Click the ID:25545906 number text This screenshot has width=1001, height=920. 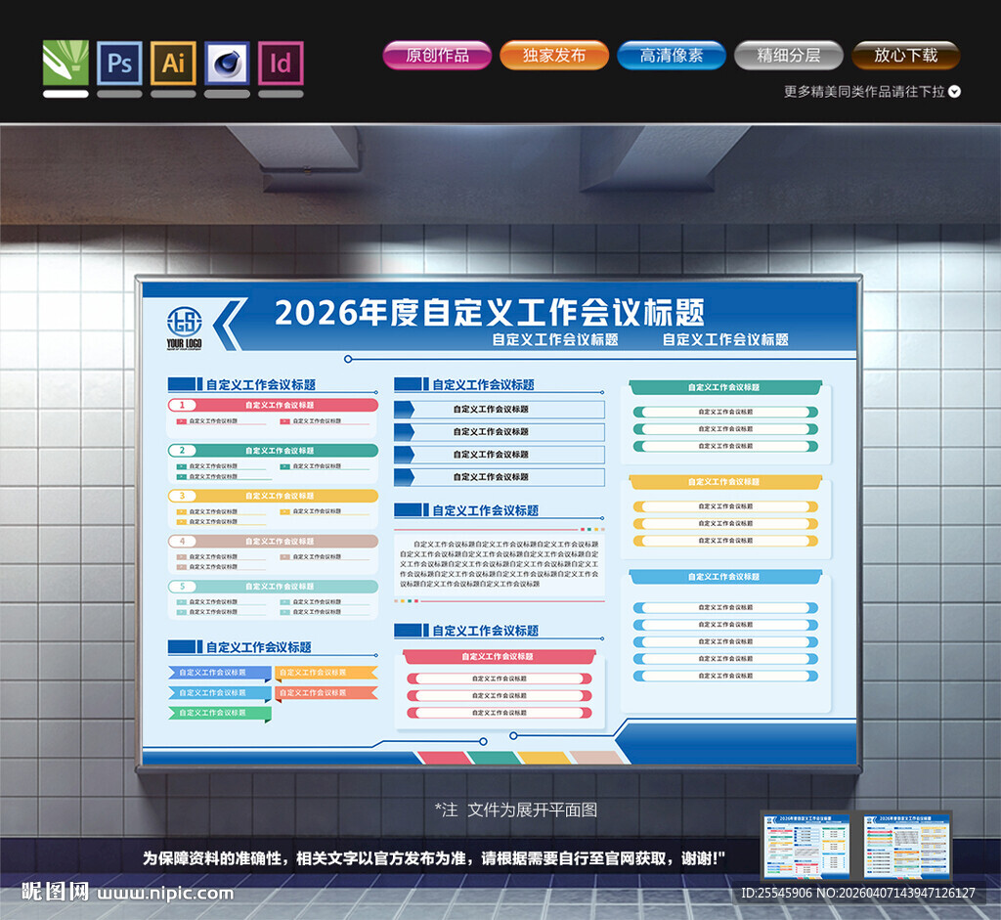775,894
